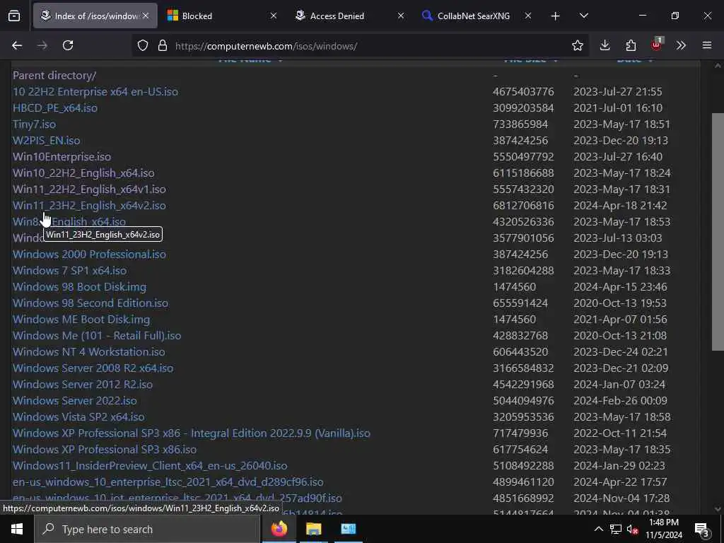724x543 pixels.
Task: Open Firefox from the taskbar
Action: pyautogui.click(x=279, y=529)
